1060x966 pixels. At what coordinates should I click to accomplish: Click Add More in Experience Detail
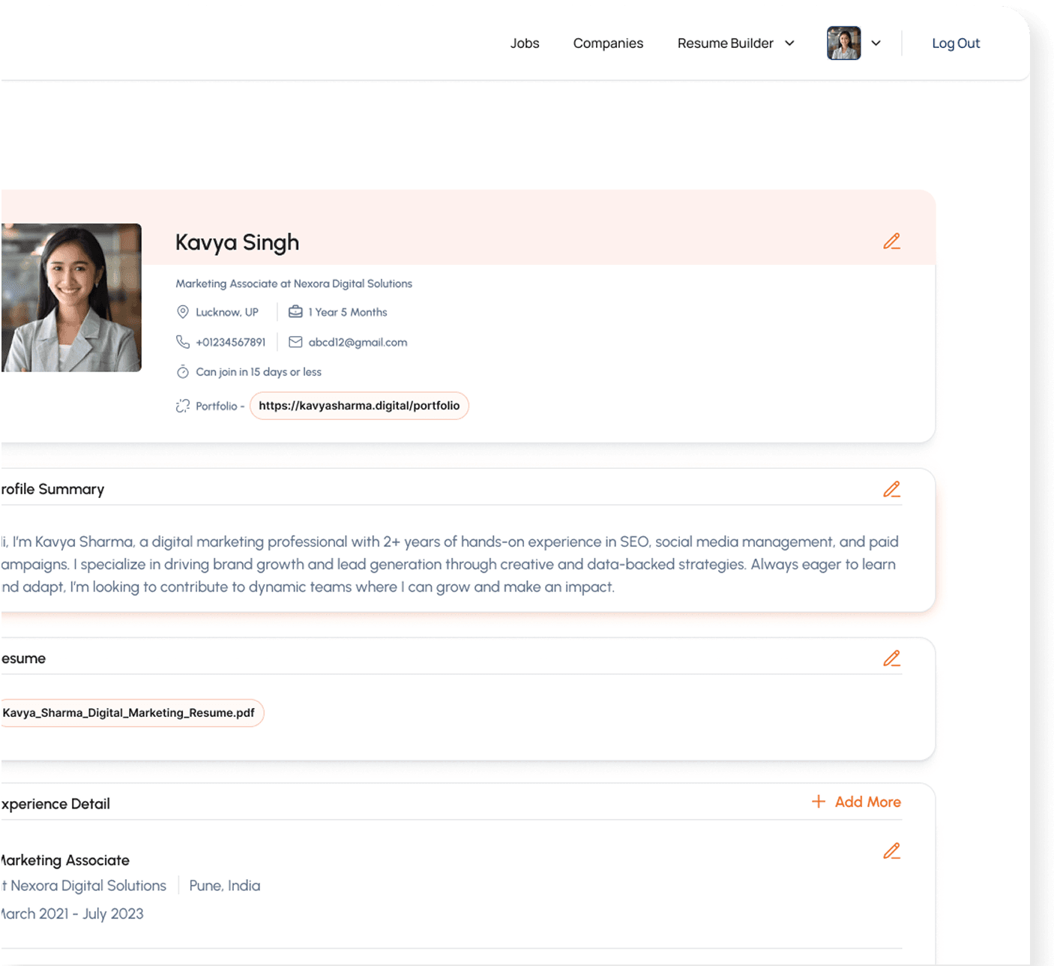pos(856,802)
